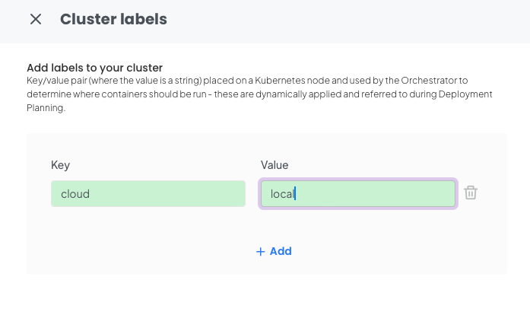Click the word Kubernetes in the description
This screenshot has width=530, height=331.
[280, 81]
